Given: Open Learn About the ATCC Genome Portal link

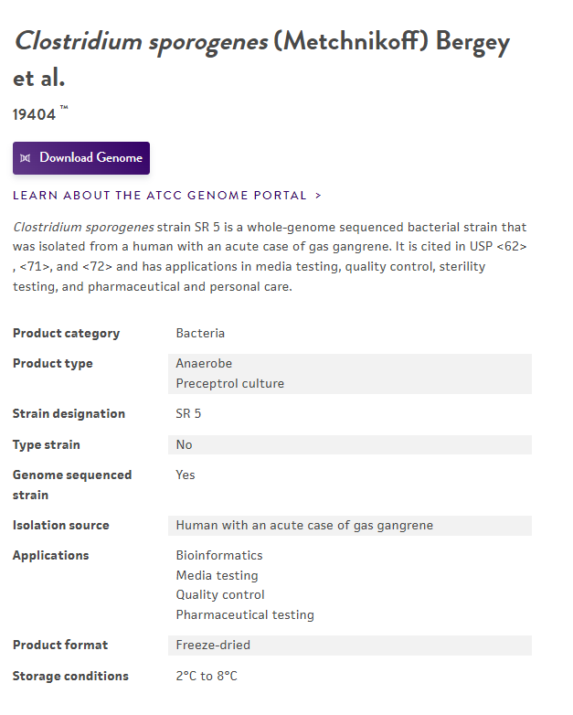Looking at the screenshot, I should tap(160, 196).
